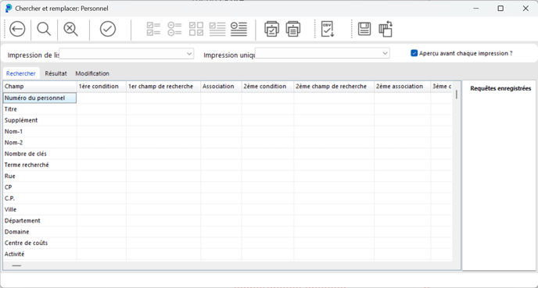The width and height of the screenshot is (538, 288).
Task: Start search with magnifier icon
Action: (x=44, y=29)
